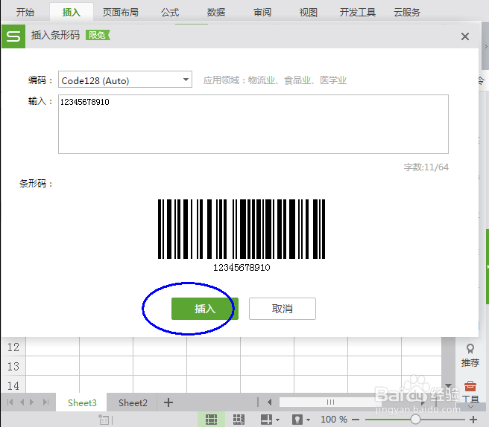Click the zoom out minus button

[x=356, y=420]
